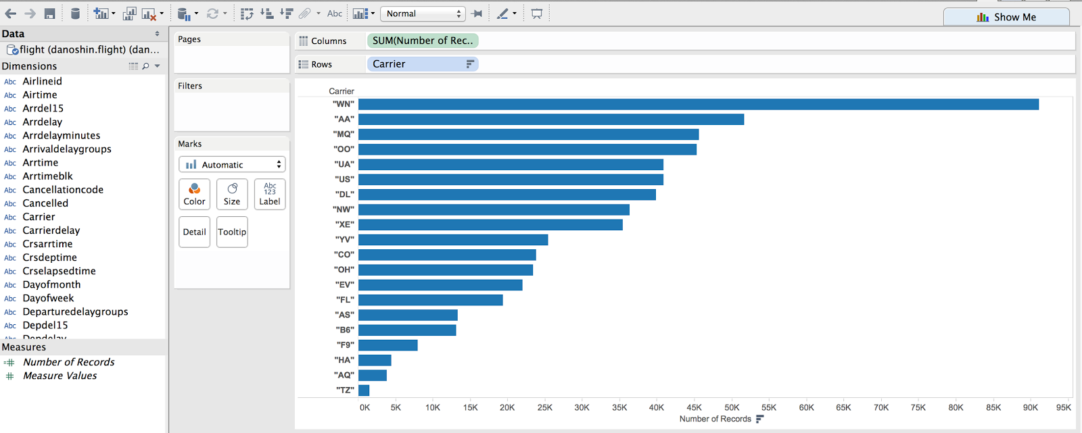The width and height of the screenshot is (1082, 433).
Task: Open the Show Me panel
Action: click(x=1006, y=17)
